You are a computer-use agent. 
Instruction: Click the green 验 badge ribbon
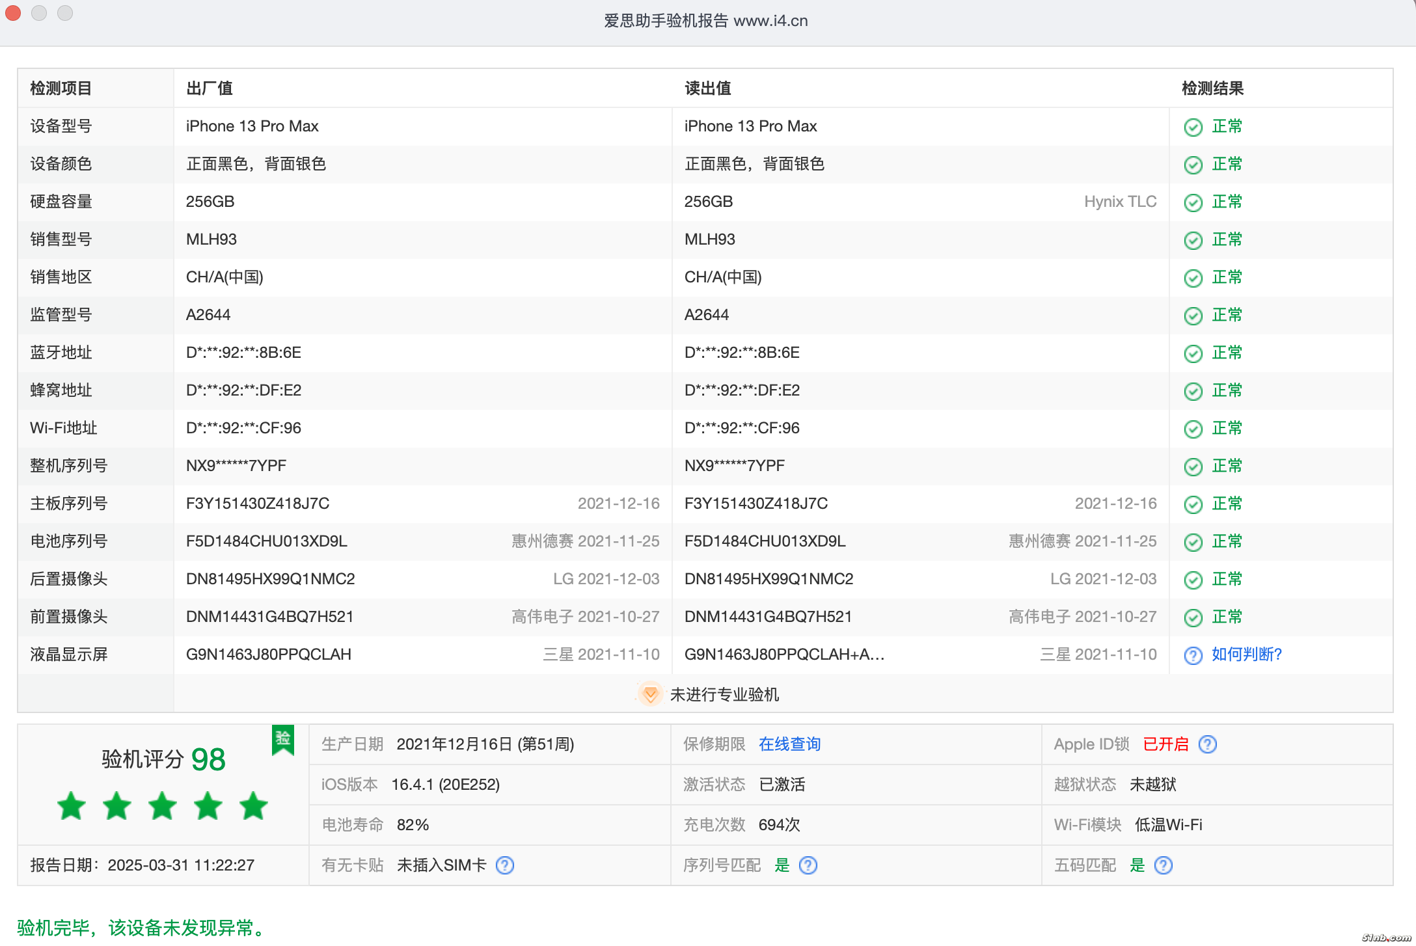283,739
